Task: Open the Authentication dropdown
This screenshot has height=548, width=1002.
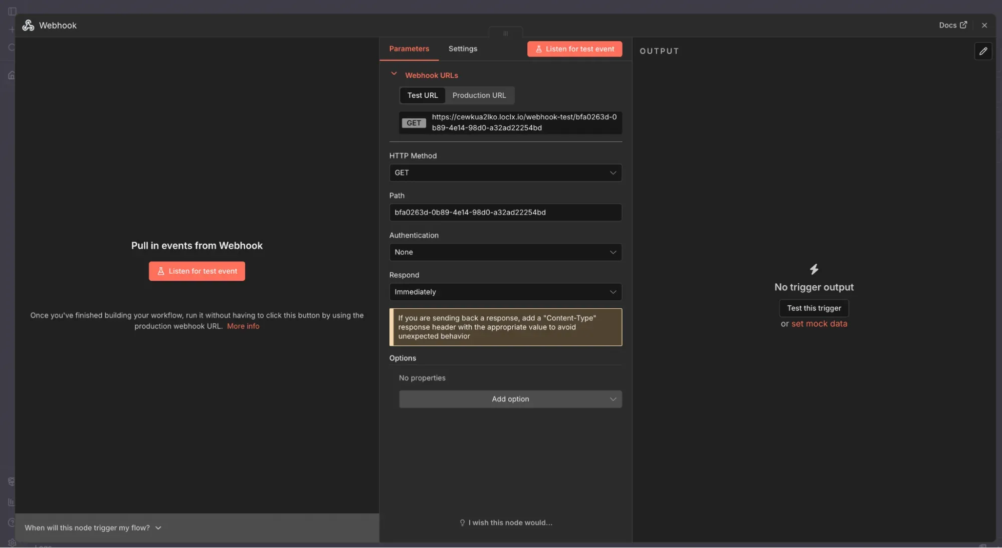Action: click(x=505, y=252)
